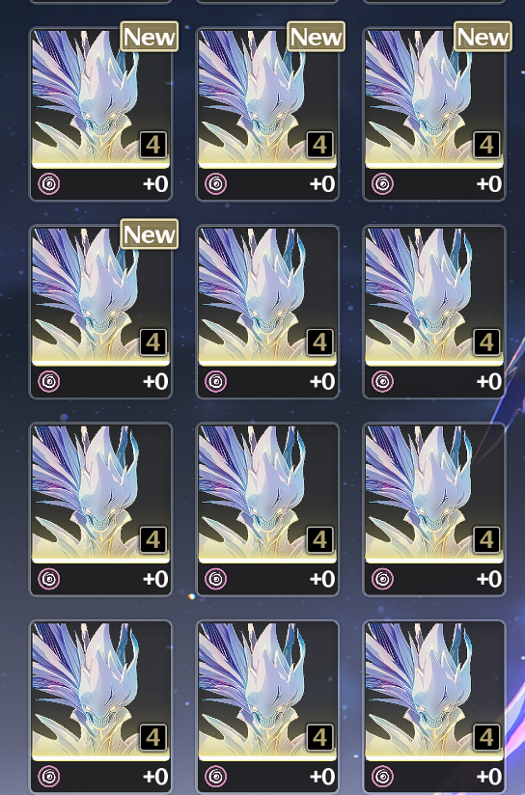Click the New badge on the top-left echo card
Screen dimensions: 525x795
[150, 37]
